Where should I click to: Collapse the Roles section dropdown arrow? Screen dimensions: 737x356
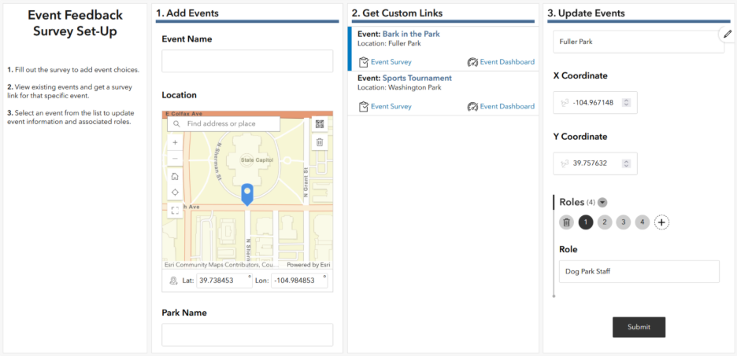point(602,203)
